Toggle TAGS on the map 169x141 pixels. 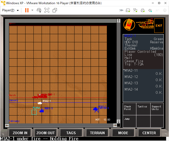point(71,133)
